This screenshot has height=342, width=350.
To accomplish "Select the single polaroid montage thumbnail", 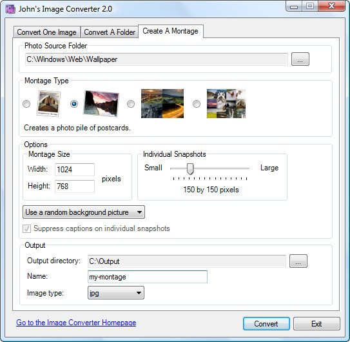I will [x=48, y=103].
